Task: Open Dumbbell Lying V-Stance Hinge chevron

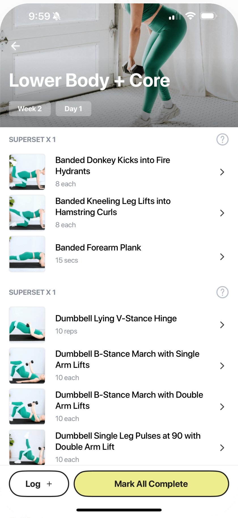Action: point(222,325)
